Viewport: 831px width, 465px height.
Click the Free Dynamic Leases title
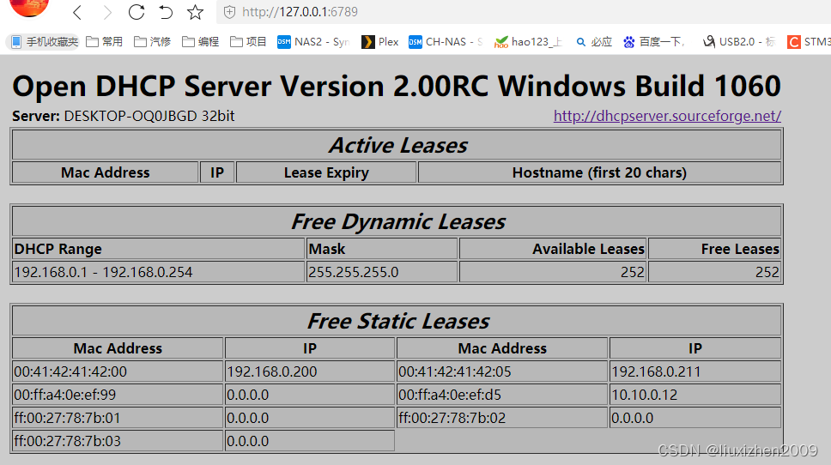(x=397, y=221)
